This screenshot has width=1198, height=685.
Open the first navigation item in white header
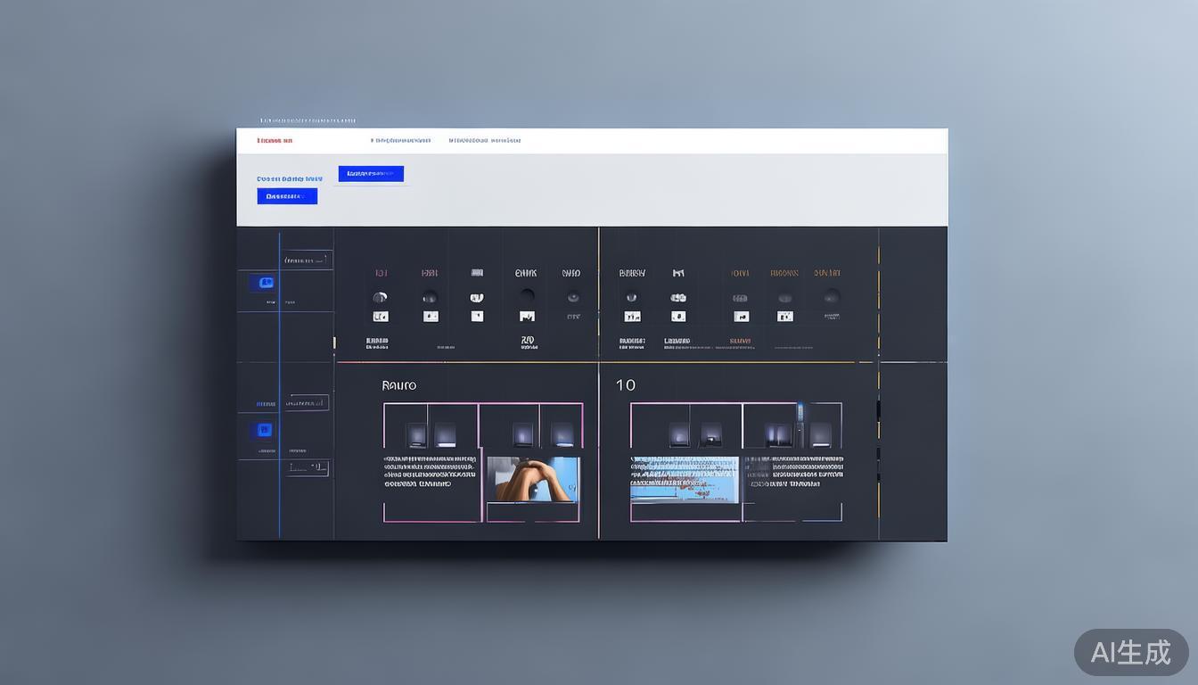(400, 141)
